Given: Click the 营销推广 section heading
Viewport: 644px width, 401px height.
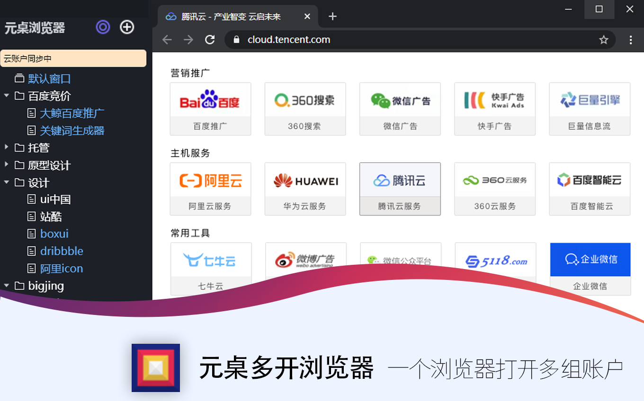Looking at the screenshot, I should click(x=190, y=73).
